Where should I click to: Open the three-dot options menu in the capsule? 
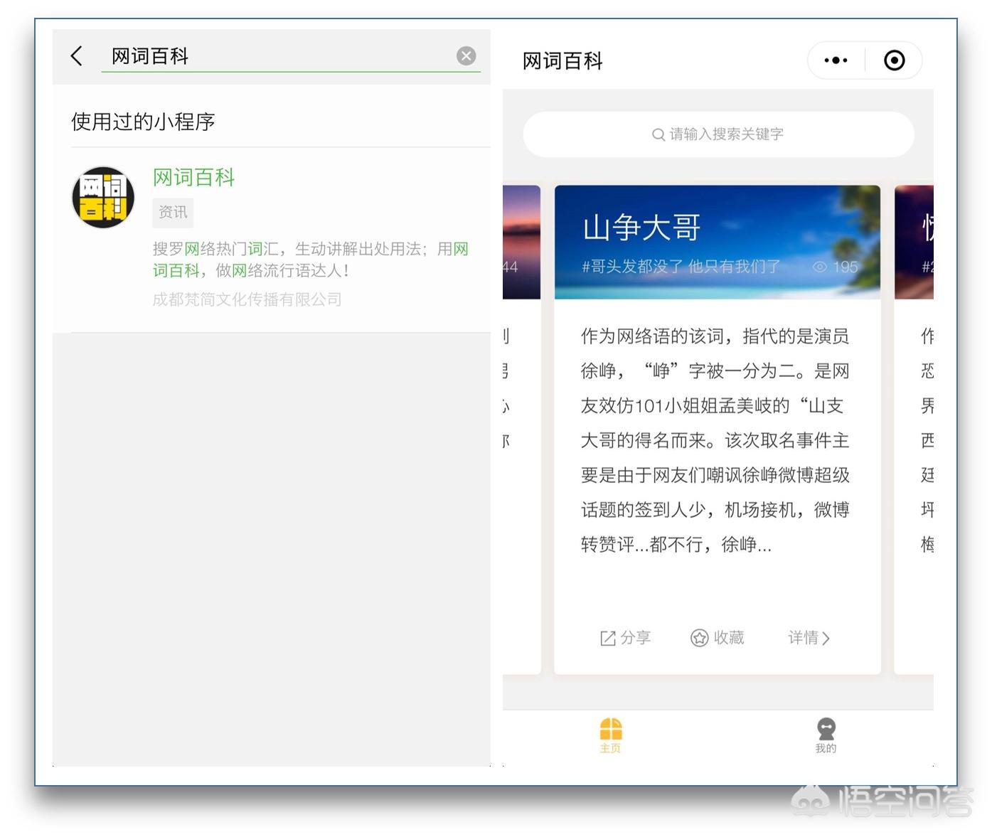click(x=835, y=60)
